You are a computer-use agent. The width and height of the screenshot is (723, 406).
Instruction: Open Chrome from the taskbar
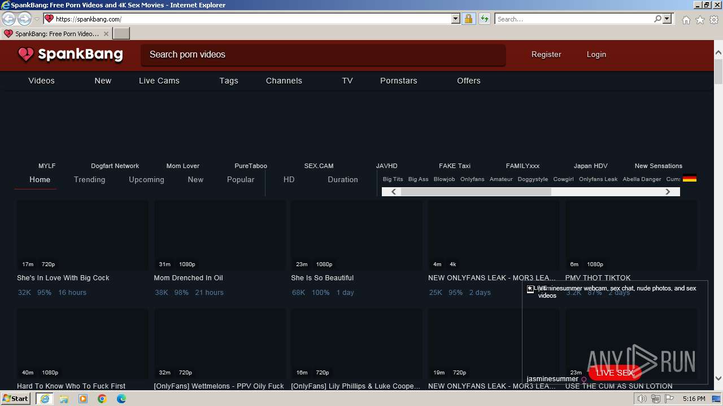click(102, 399)
